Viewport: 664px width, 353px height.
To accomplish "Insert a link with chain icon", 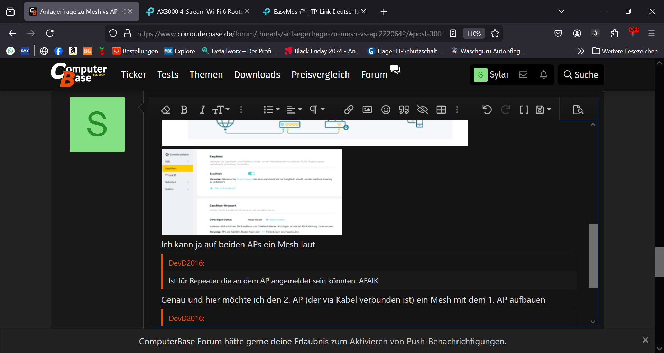I will [x=349, y=110].
